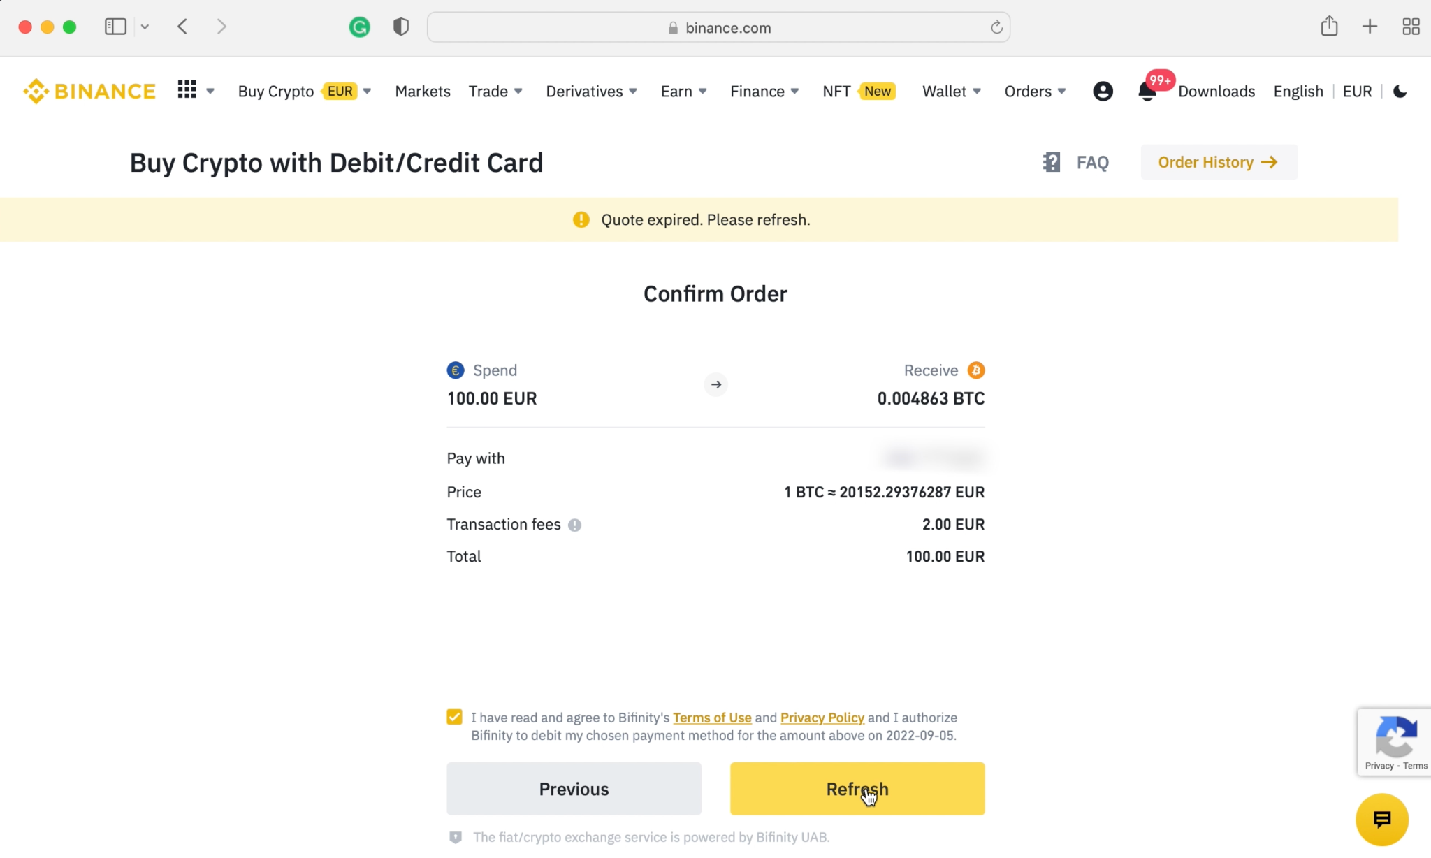Open the Terms of Use link
1431x858 pixels.
pos(712,718)
